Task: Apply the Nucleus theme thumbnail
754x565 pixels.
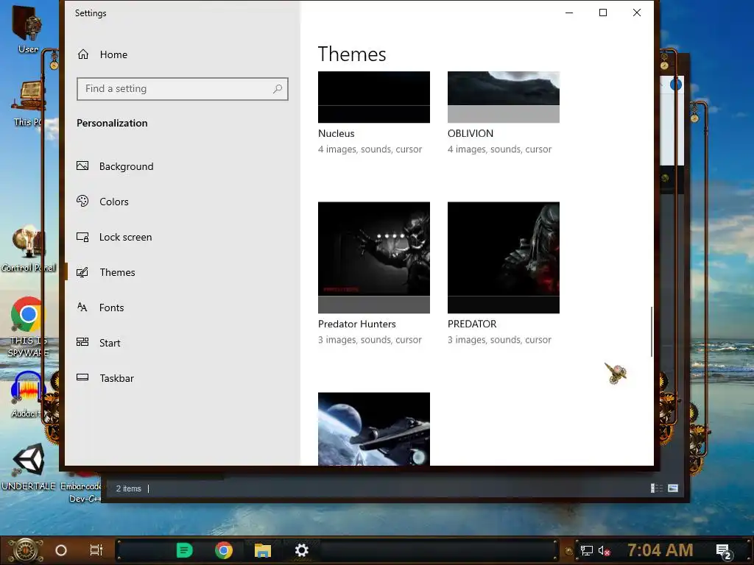Action: pos(374,97)
